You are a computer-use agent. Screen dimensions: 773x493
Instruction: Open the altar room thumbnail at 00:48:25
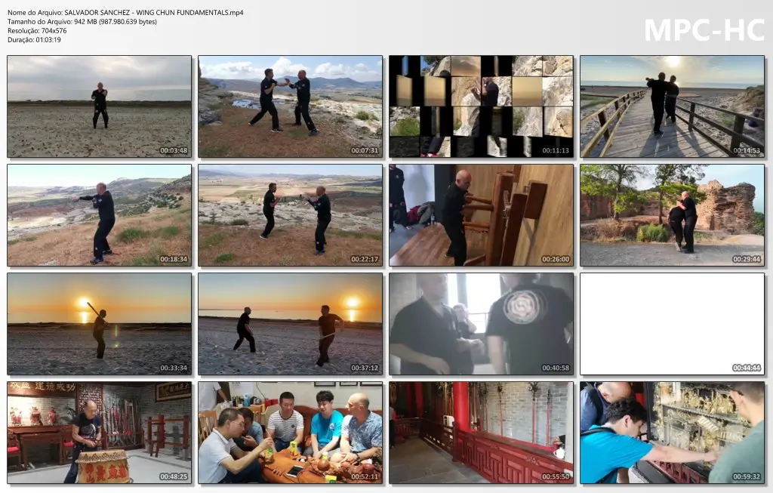pyautogui.click(x=99, y=433)
